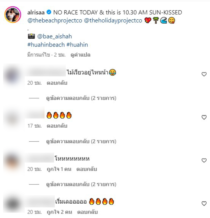View ถูกใจ 2 คน likes on last comment
The image size is (210, 218).
tap(60, 212)
